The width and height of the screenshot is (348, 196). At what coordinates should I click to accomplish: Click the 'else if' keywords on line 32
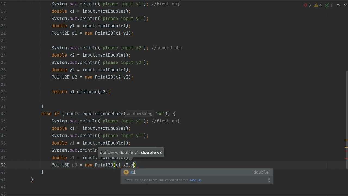tap(50, 114)
